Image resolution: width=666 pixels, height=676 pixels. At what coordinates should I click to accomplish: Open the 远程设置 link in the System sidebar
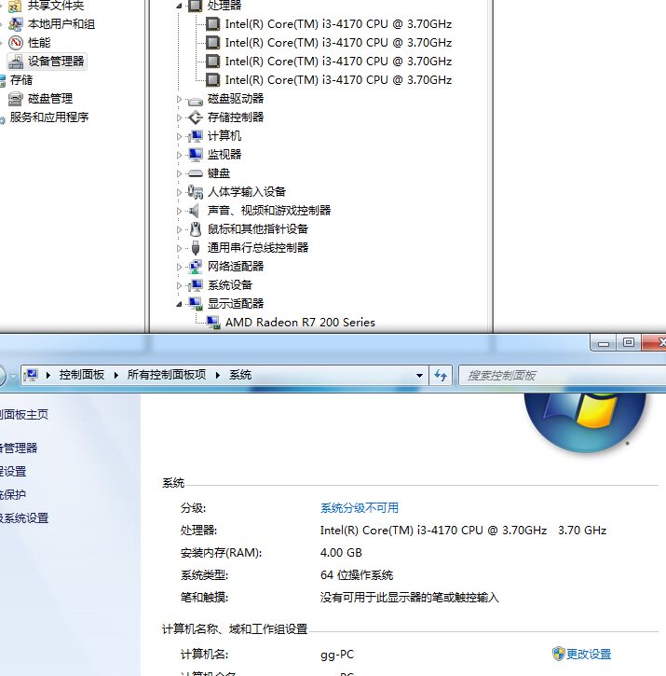(13, 471)
